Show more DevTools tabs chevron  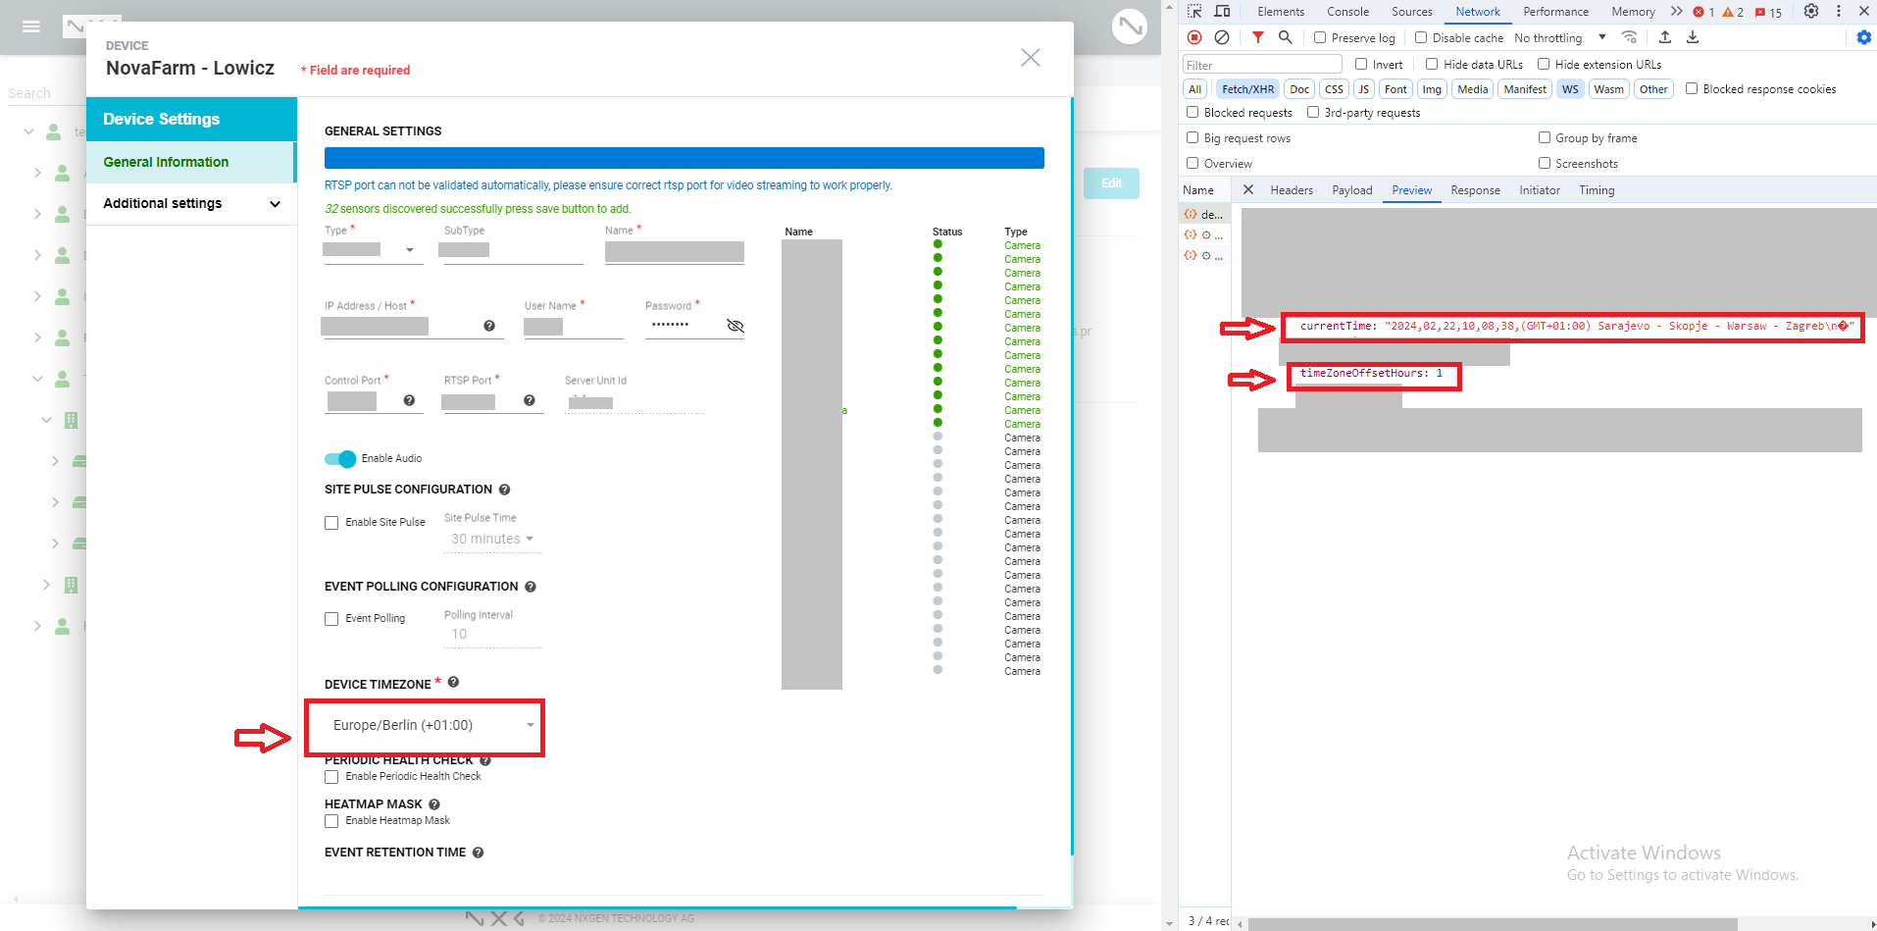(1677, 12)
